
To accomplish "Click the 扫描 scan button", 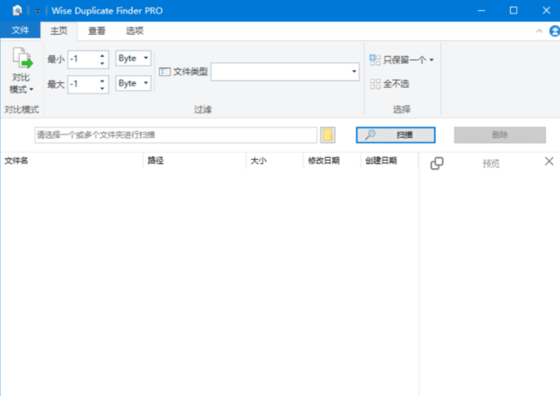I will click(395, 135).
